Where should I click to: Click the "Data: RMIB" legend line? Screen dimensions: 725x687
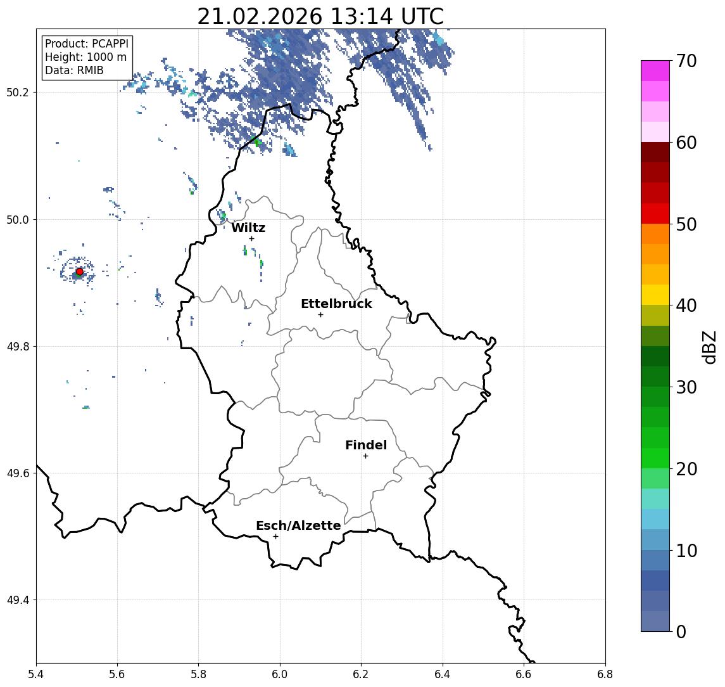pyautogui.click(x=74, y=70)
